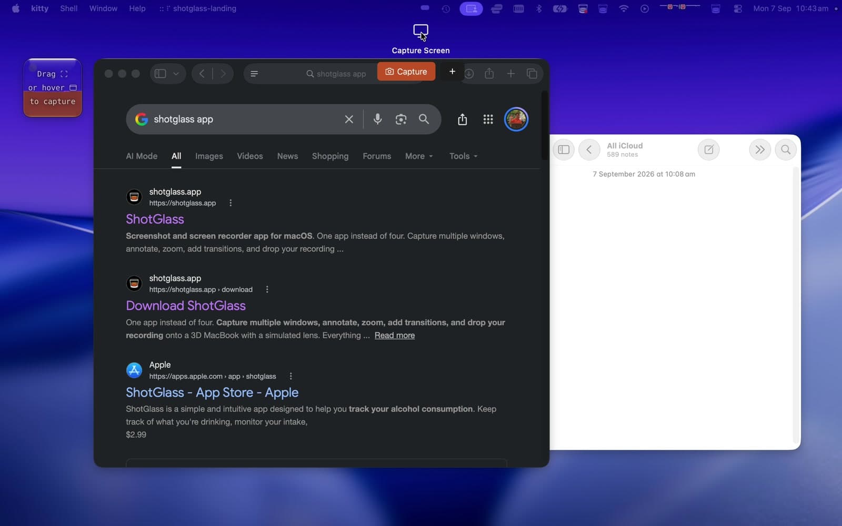This screenshot has width=842, height=526.
Task: Expand the Safari sidebar dropdown chevron
Action: click(x=176, y=74)
